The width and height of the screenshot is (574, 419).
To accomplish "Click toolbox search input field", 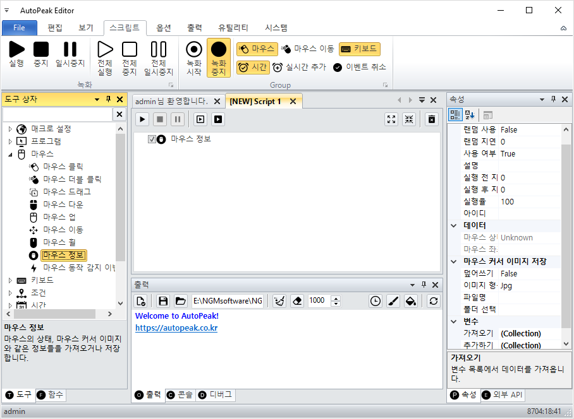I will [58, 114].
